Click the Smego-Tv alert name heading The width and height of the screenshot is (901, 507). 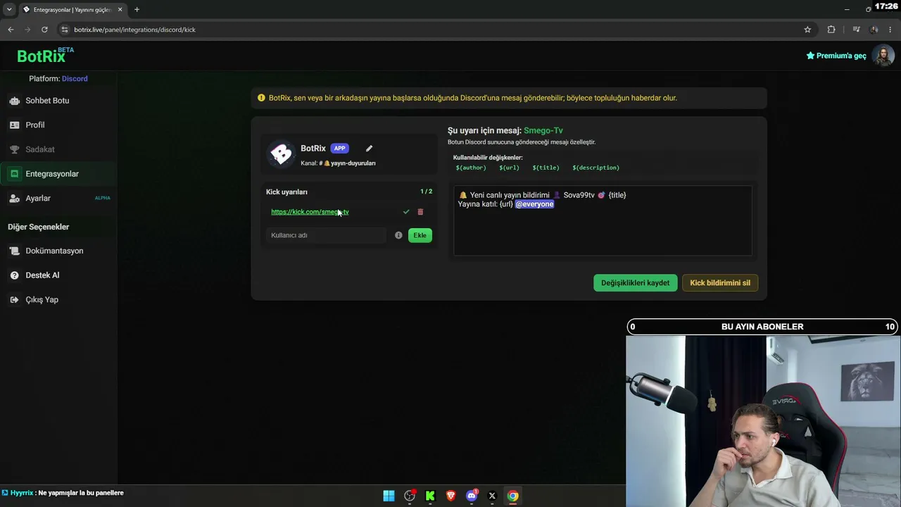(543, 130)
